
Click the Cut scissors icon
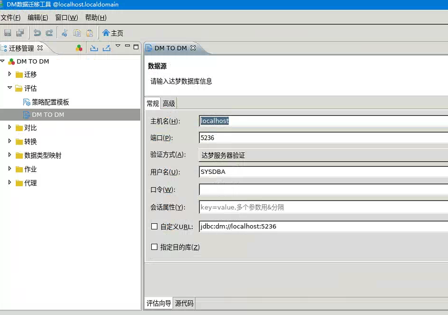[x=65, y=33]
